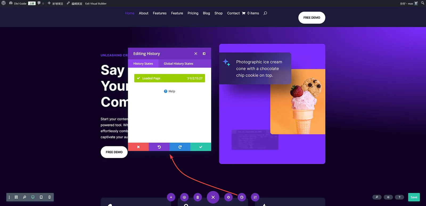Click the portability arrows icon

click(255, 197)
